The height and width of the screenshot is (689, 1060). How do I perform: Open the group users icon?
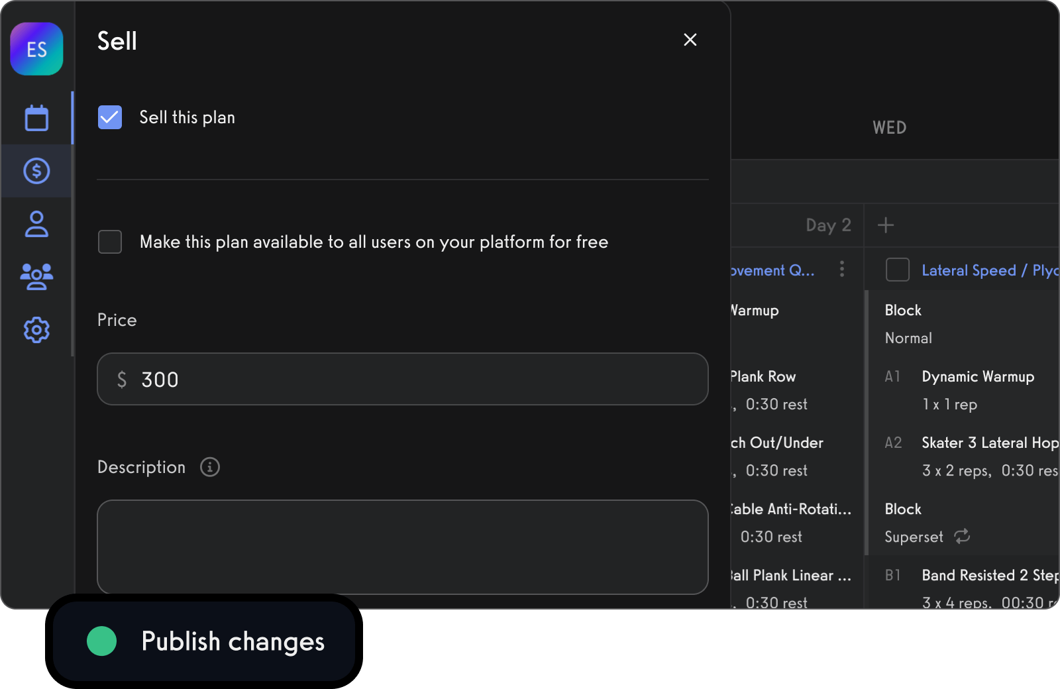[x=36, y=276]
